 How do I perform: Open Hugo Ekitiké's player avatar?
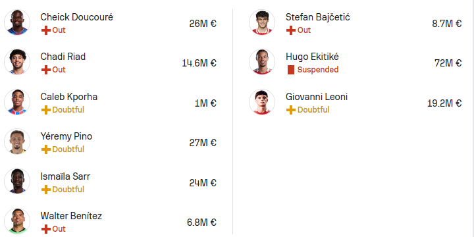click(x=262, y=62)
